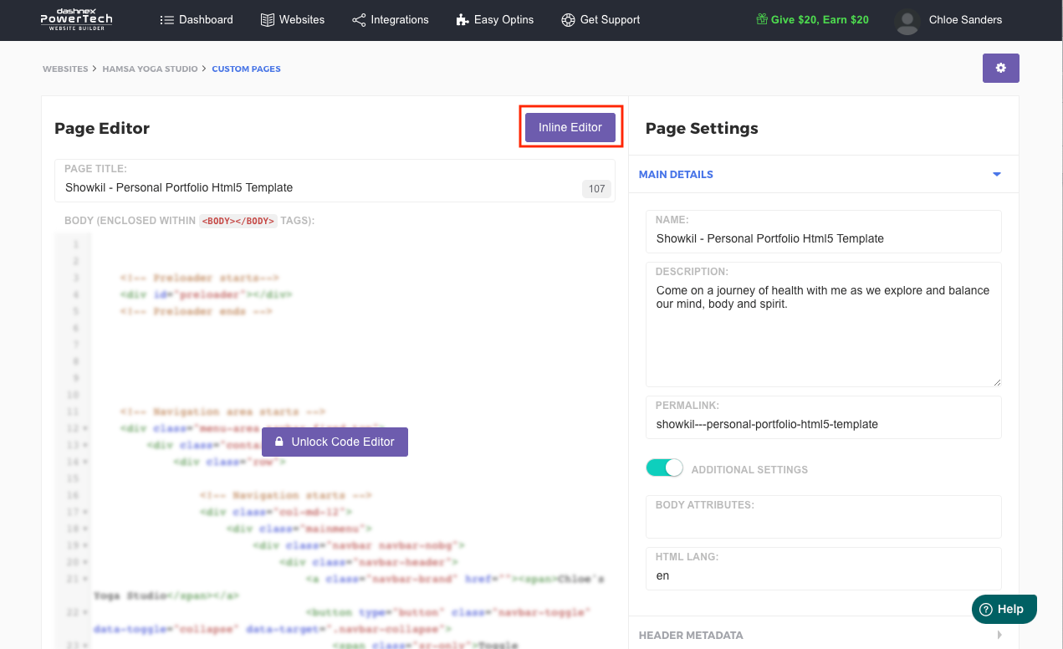Edit the Description text area
Screen dimensions: 1063x649
click(x=823, y=324)
